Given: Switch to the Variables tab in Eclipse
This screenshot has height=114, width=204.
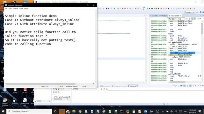Looking at the screenshot, I should click(154, 16).
